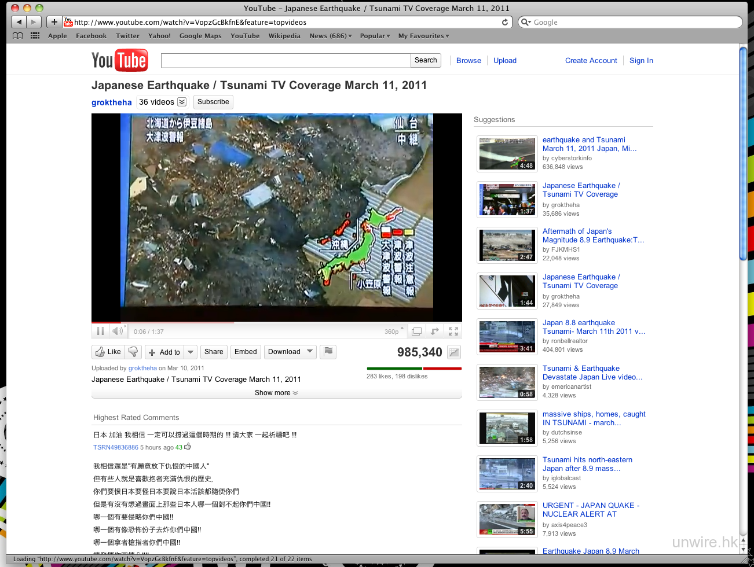Reload the page with the refresh icon

pyautogui.click(x=505, y=22)
